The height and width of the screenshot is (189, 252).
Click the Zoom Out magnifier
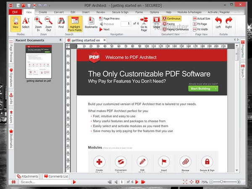point(49,24)
